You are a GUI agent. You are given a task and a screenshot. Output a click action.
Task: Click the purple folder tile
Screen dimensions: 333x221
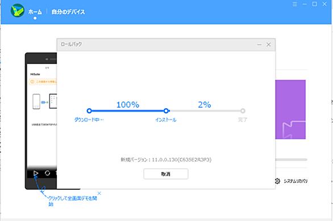290,109
